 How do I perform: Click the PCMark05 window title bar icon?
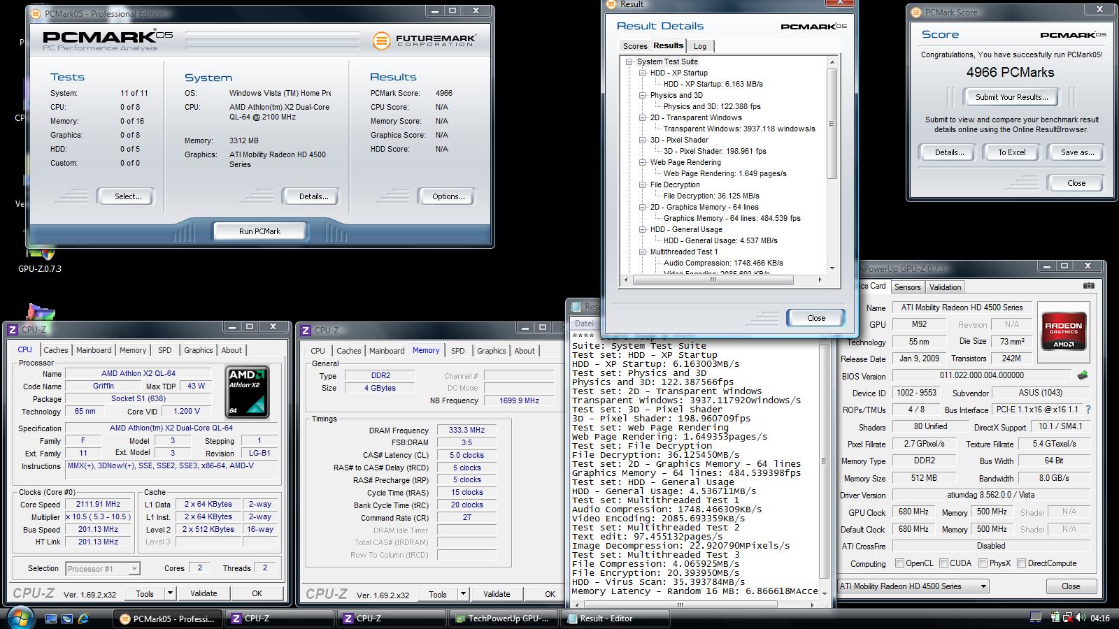click(x=36, y=13)
